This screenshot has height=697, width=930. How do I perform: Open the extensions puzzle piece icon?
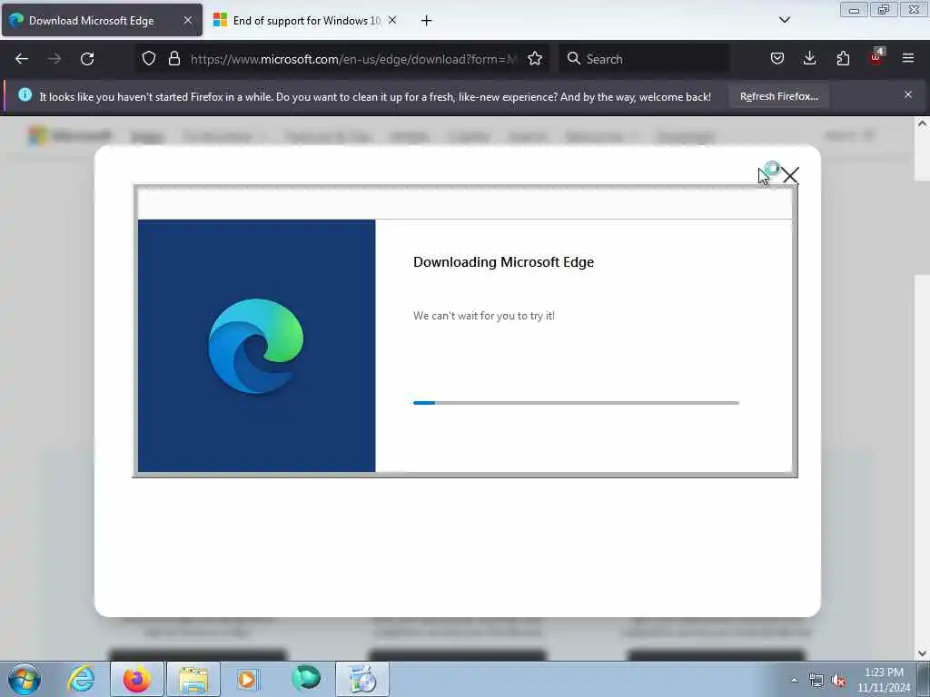click(843, 58)
